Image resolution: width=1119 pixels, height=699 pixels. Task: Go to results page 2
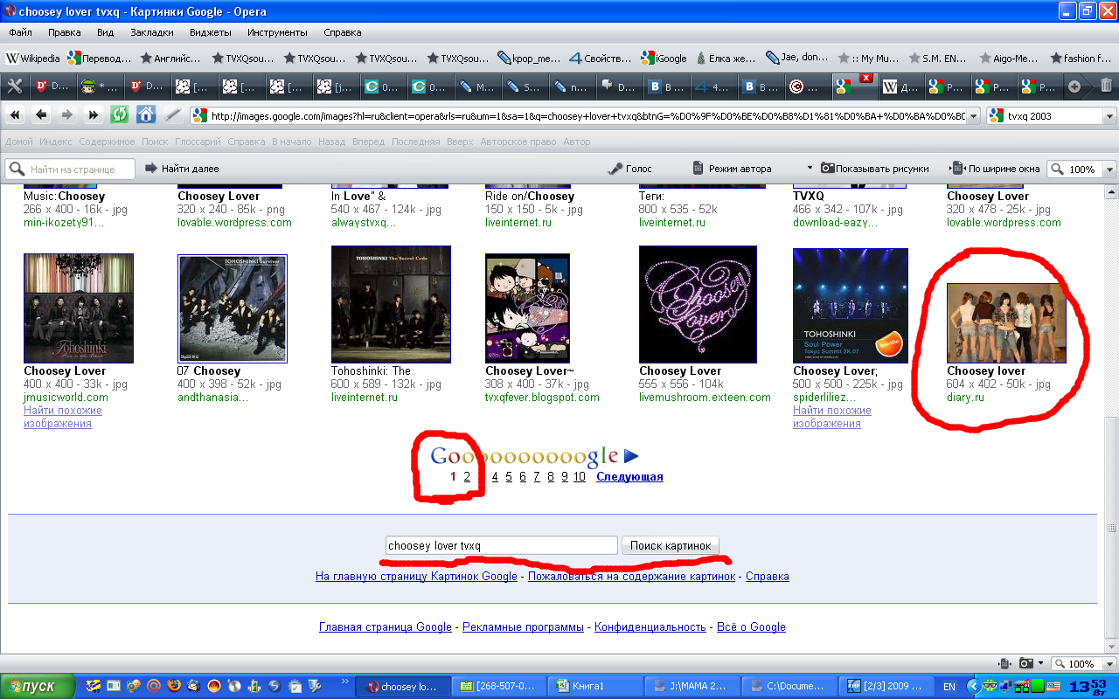[467, 476]
